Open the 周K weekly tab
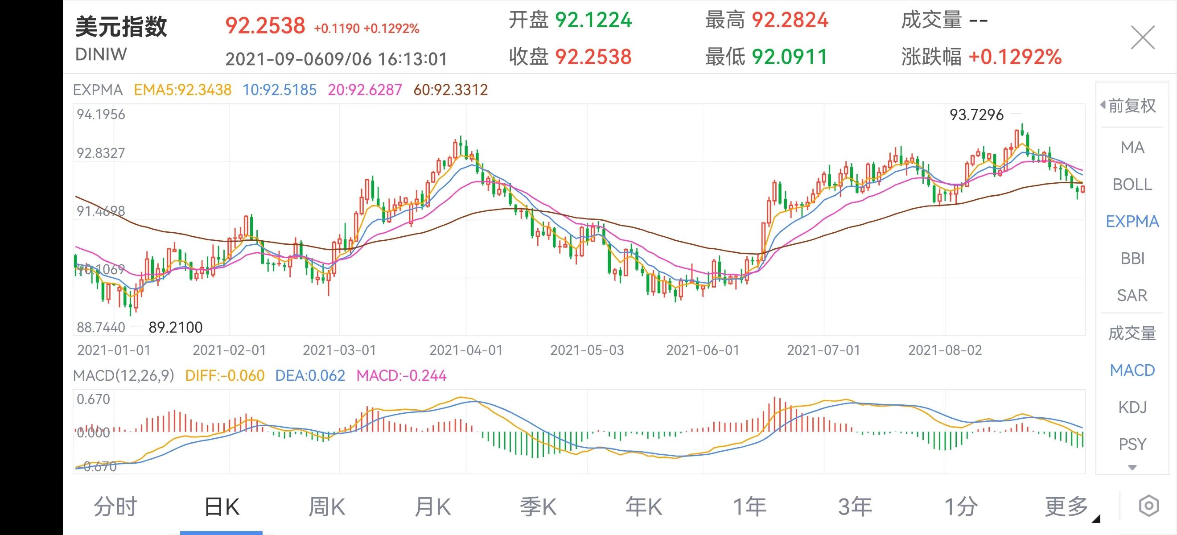 (327, 506)
